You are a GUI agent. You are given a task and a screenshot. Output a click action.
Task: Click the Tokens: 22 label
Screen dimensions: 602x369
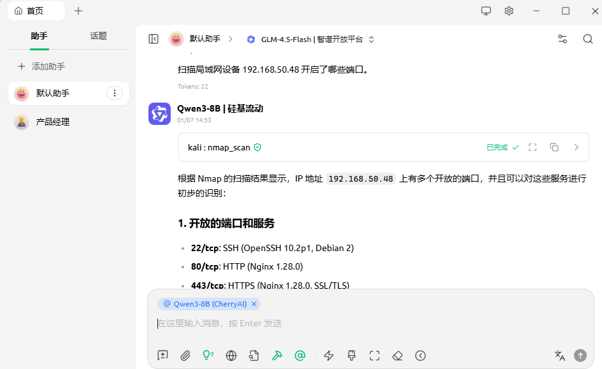pyautogui.click(x=193, y=87)
